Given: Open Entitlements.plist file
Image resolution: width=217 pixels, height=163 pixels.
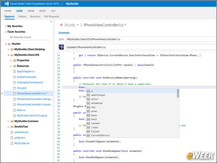Looking at the screenshot, I should point(26,77).
